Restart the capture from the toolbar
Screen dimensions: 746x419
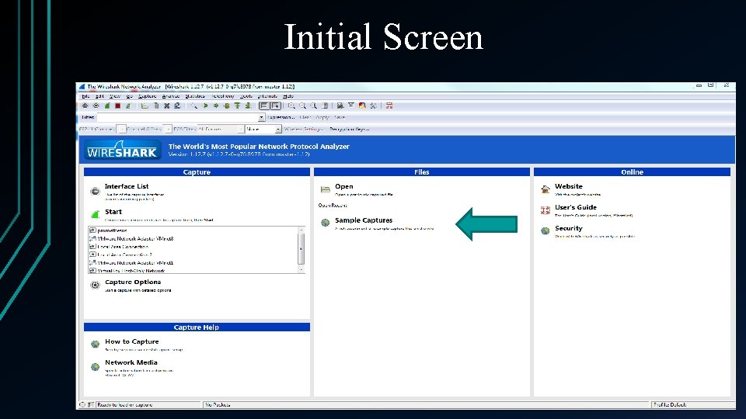pos(128,106)
